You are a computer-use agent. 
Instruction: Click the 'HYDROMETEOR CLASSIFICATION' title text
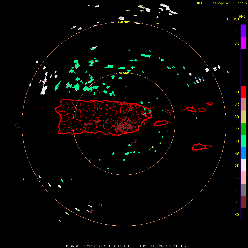point(97,246)
